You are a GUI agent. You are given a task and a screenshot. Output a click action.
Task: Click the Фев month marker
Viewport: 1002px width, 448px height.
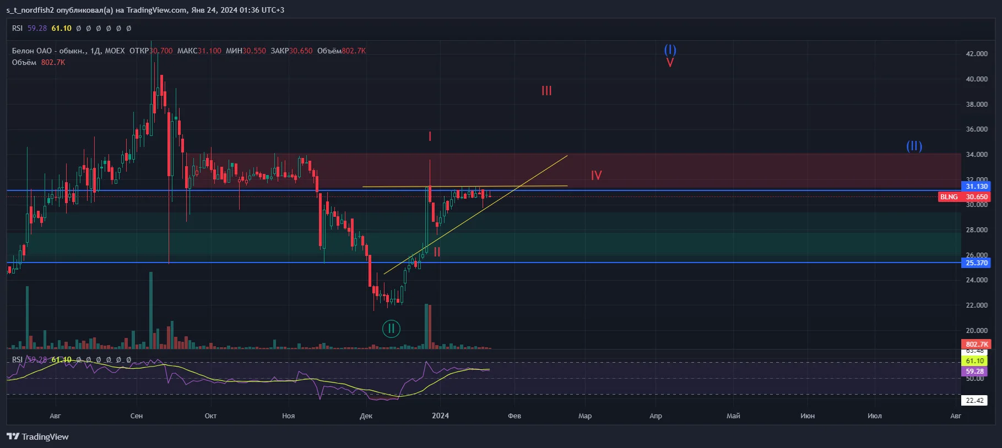tap(514, 416)
